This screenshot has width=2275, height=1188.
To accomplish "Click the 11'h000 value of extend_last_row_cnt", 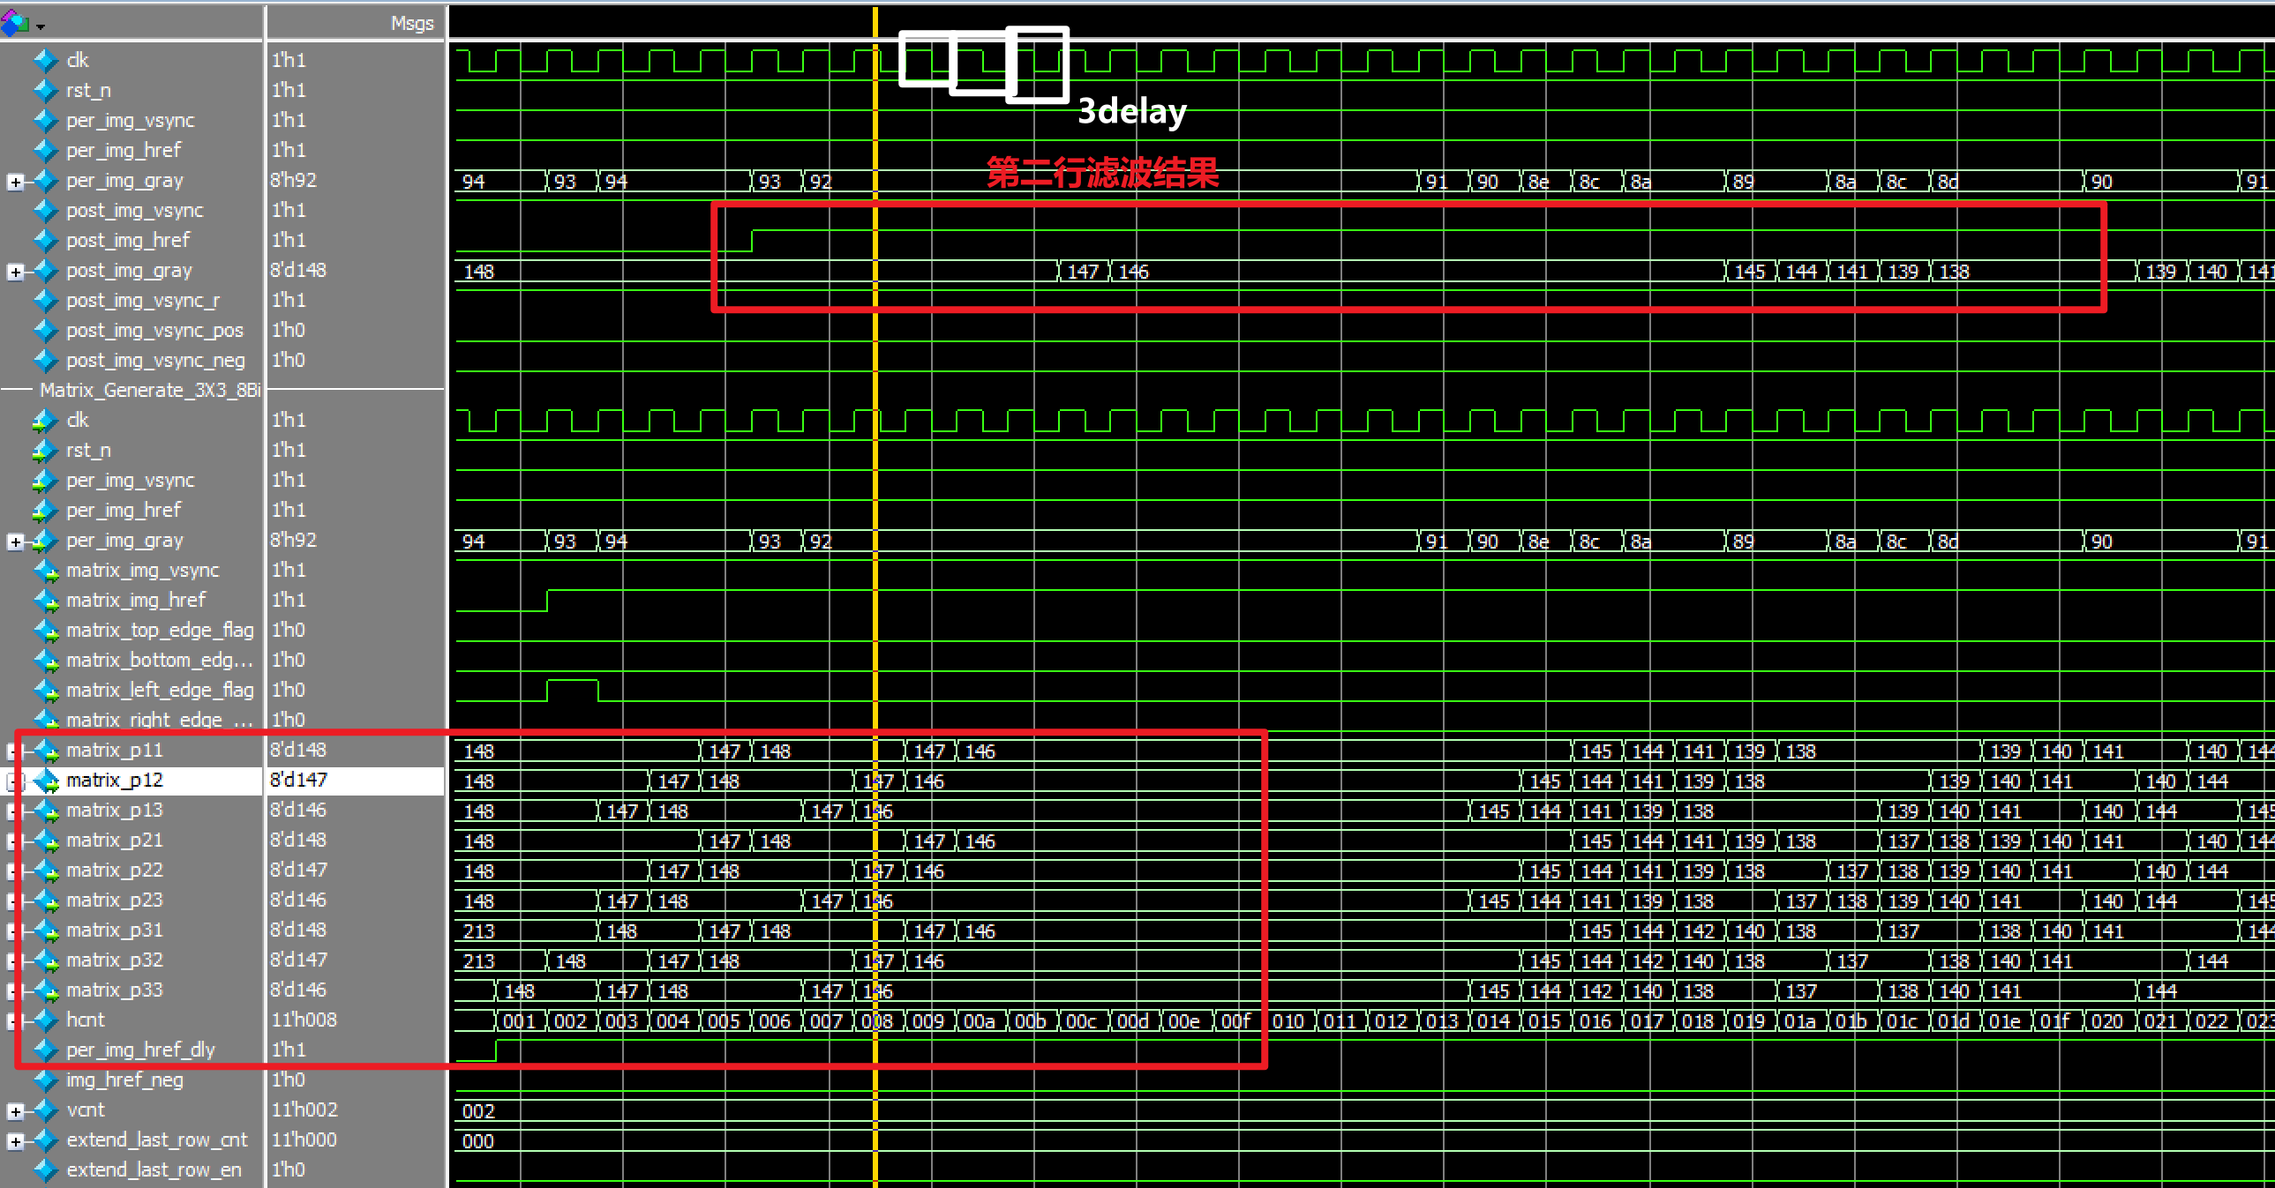I will click(x=304, y=1140).
